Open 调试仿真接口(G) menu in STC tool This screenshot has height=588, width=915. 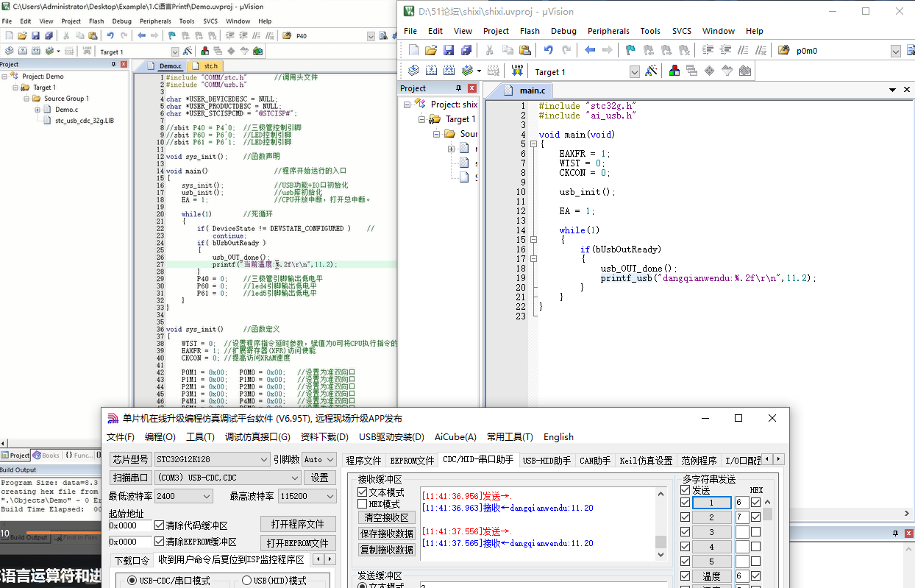coord(257,436)
